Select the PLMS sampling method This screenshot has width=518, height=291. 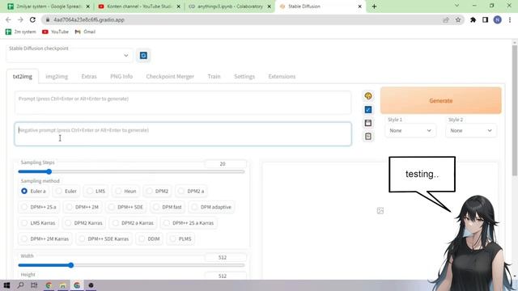[x=180, y=238]
